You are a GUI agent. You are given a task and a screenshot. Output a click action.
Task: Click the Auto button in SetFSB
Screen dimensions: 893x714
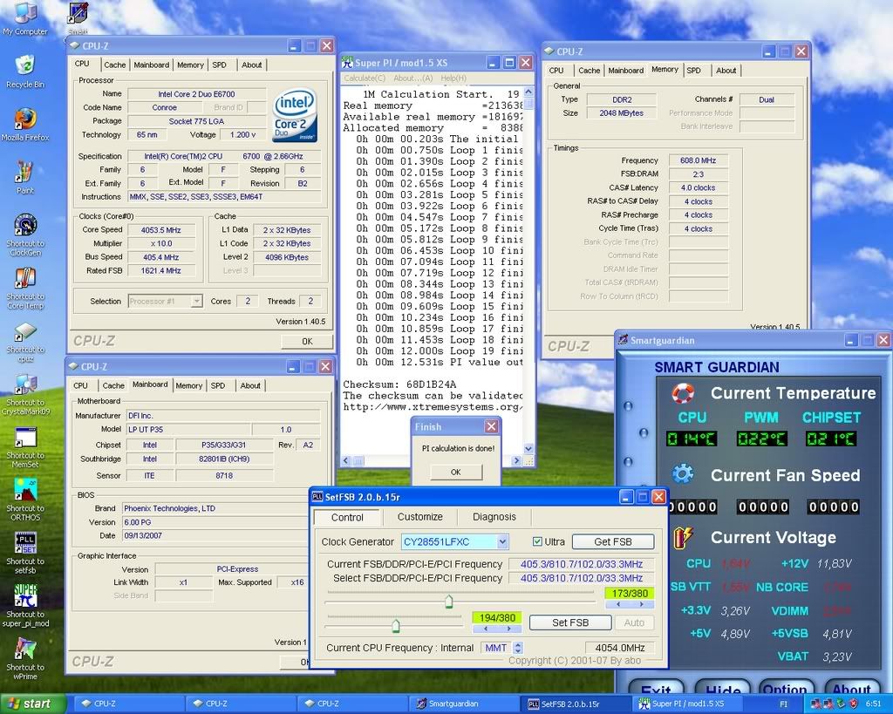click(634, 622)
